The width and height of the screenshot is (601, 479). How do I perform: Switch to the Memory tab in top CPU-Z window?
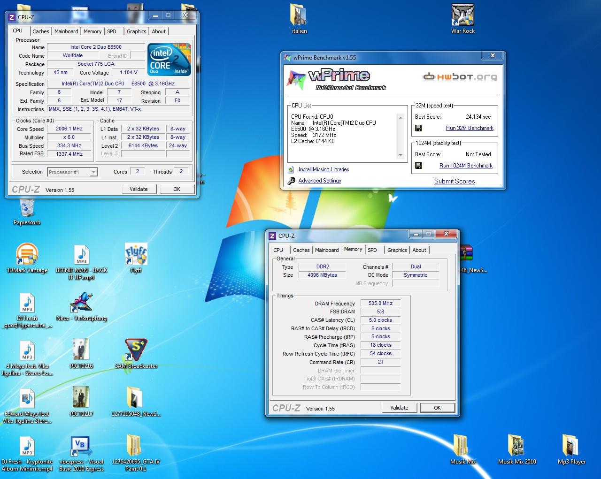(92, 31)
